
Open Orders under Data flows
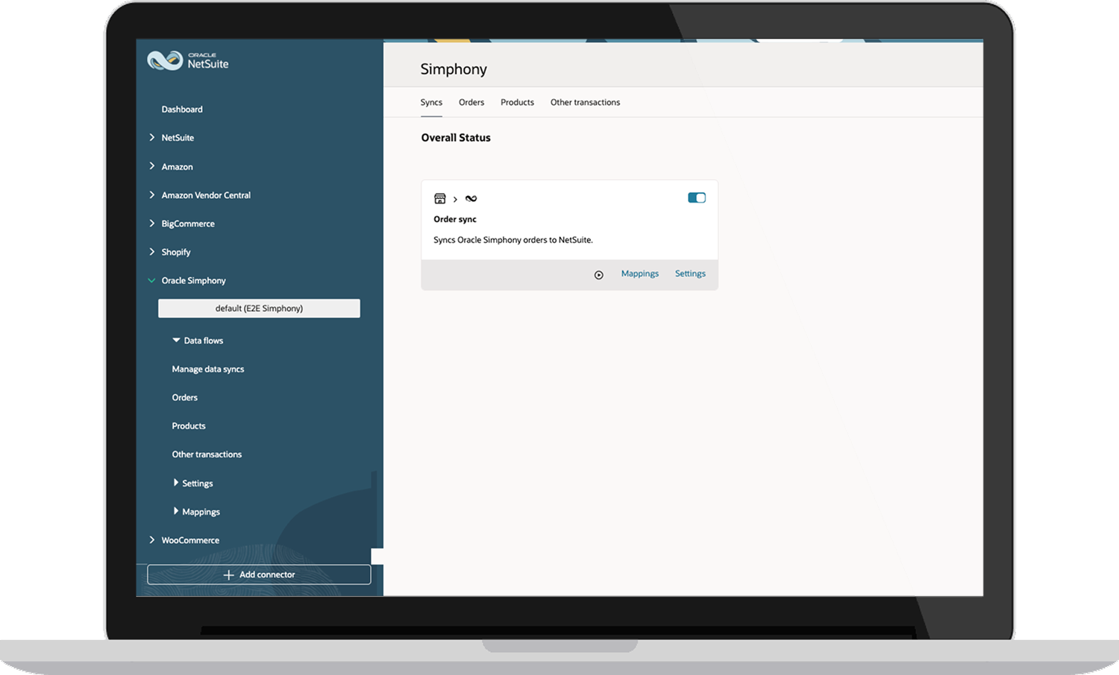click(x=185, y=398)
